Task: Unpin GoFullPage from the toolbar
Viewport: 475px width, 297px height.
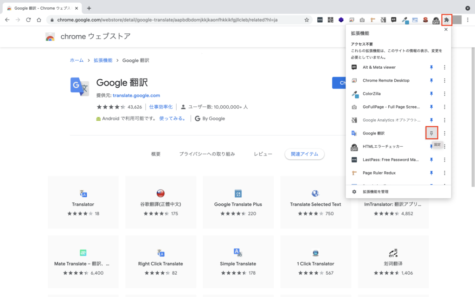Action: [431, 107]
